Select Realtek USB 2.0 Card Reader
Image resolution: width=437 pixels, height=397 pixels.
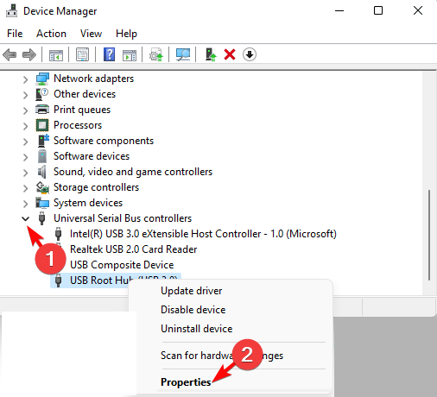coord(133,249)
